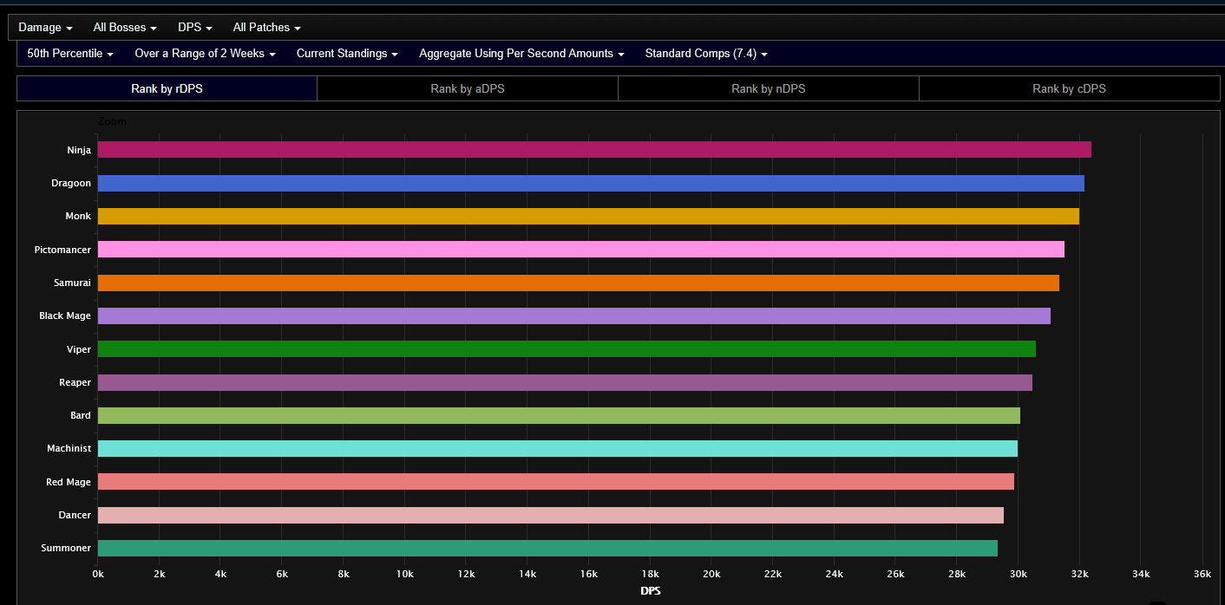Click the 36k axis tick label
The height and width of the screenshot is (605, 1225).
1202,574
